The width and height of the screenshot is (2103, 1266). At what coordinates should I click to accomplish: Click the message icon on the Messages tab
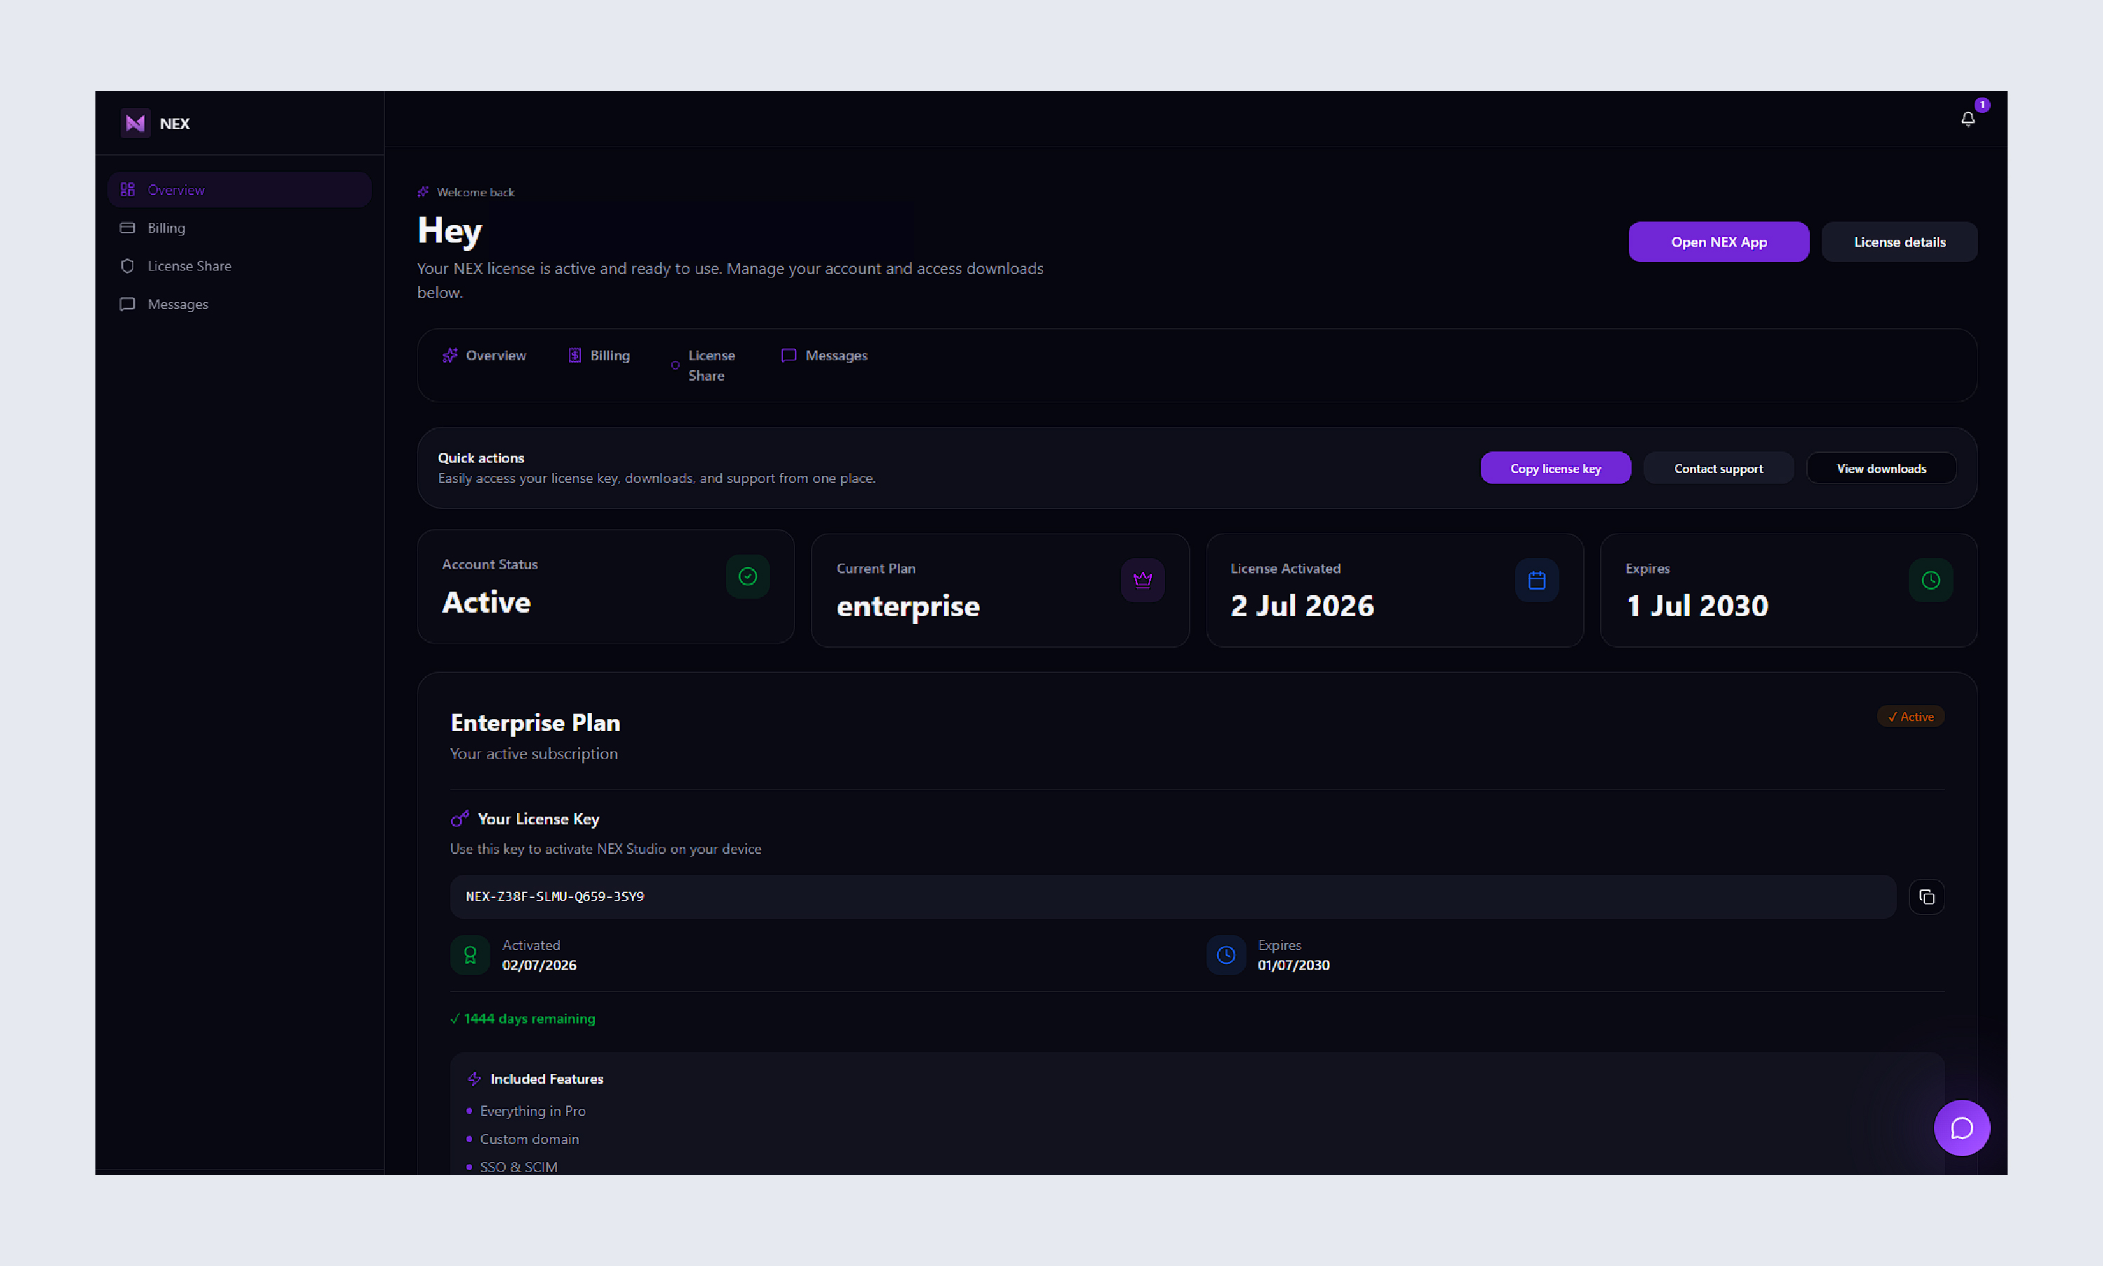tap(788, 355)
